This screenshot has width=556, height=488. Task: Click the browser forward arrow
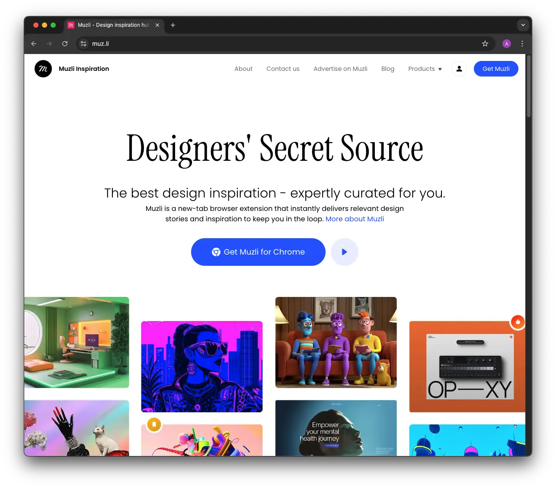pos(49,44)
